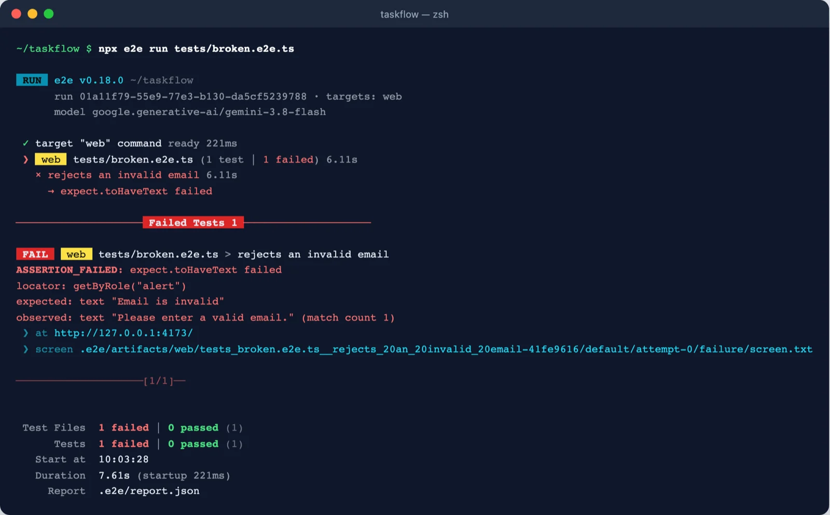Click the arrow before "expect.toHaveText failed"
830x515 pixels.
coord(51,191)
